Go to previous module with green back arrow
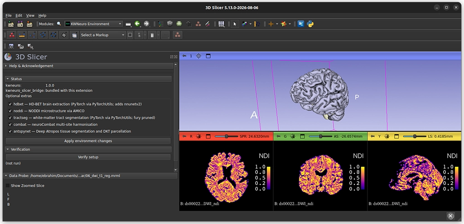 click(137, 24)
